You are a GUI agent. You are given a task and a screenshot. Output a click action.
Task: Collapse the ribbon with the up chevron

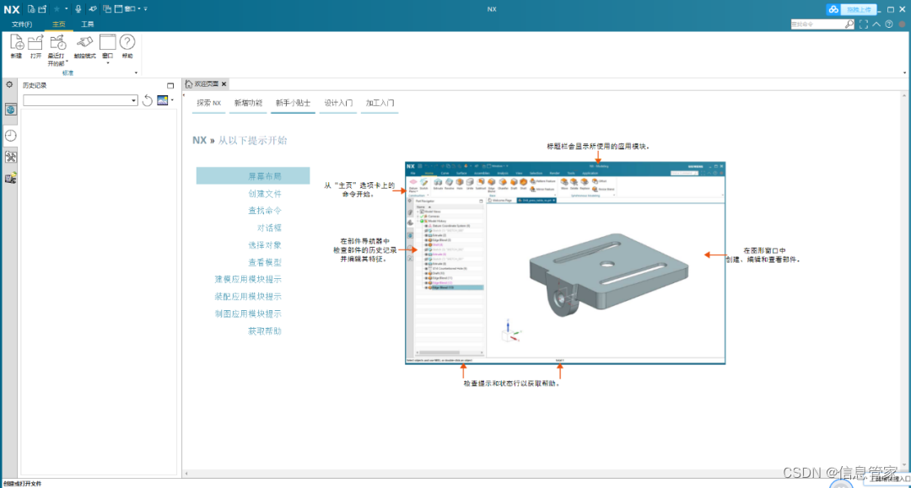(x=876, y=24)
